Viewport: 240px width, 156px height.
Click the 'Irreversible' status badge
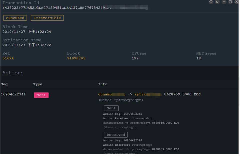pyautogui.click(x=47, y=18)
